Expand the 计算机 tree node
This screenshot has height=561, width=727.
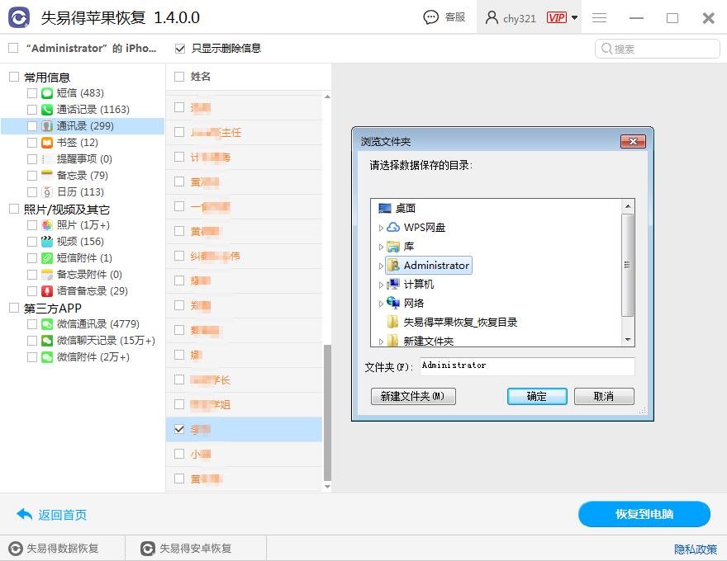[381, 285]
